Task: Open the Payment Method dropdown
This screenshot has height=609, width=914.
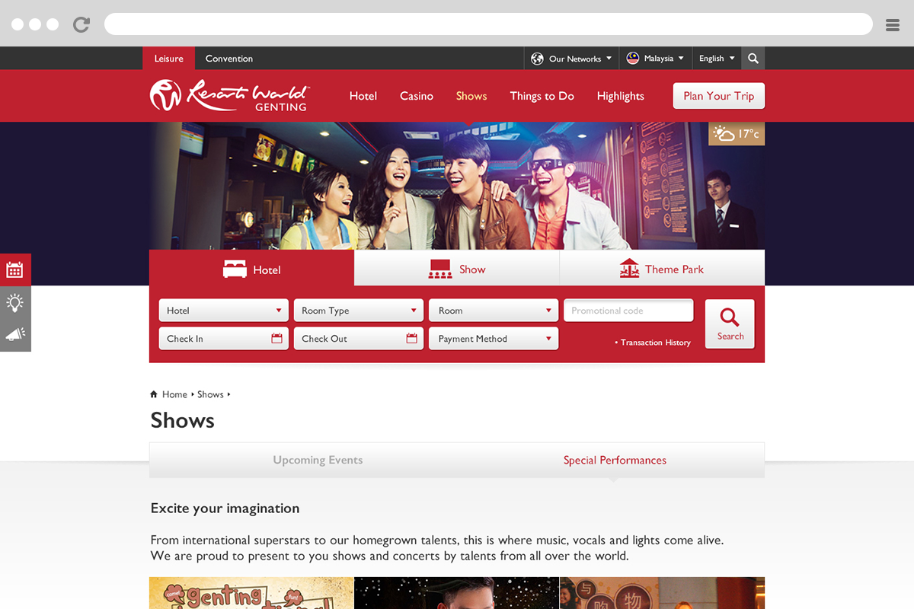Action: click(493, 339)
